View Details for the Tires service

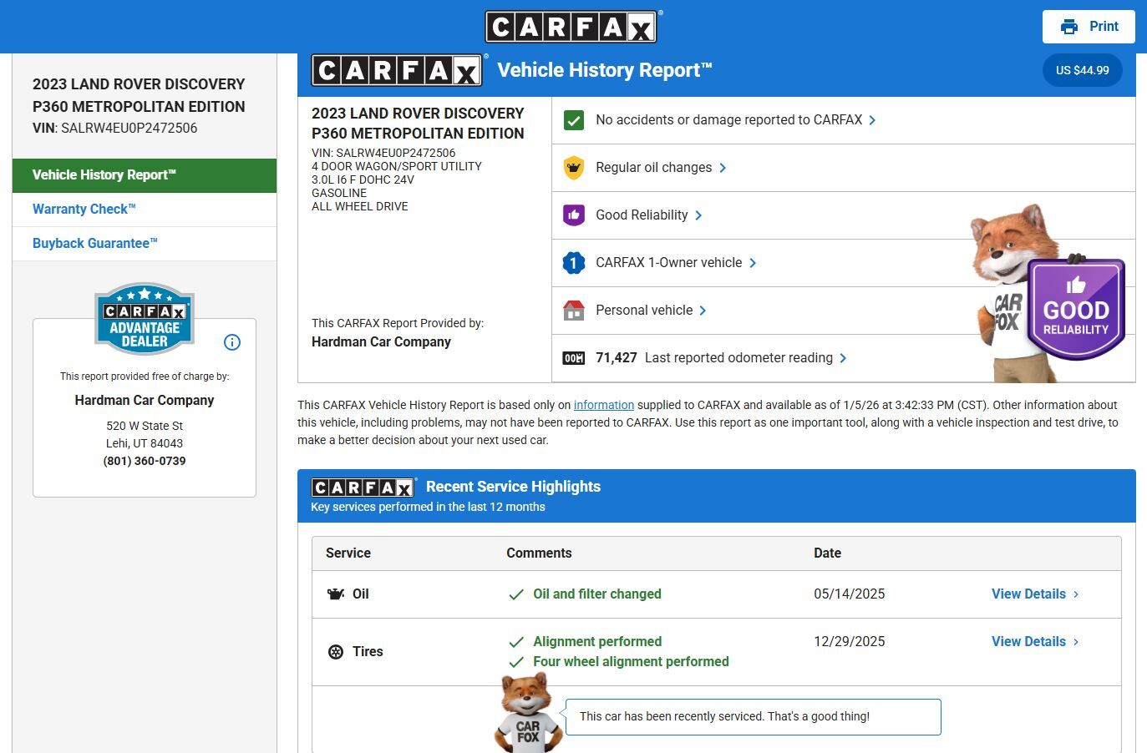point(1034,642)
